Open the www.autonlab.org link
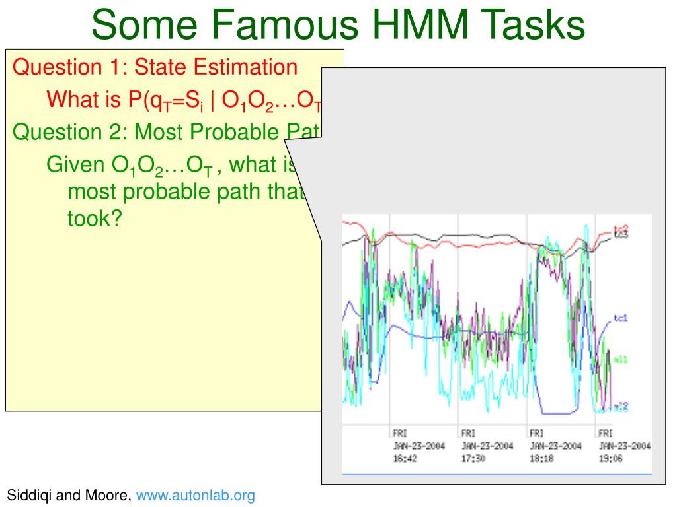This screenshot has width=677, height=507. tap(195, 495)
